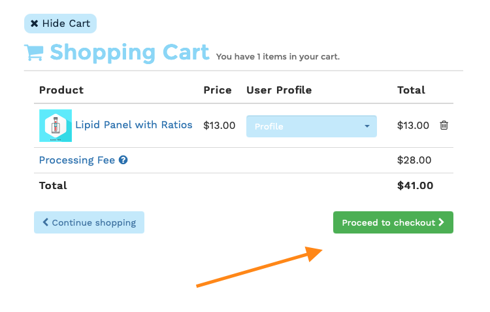Proceed to checkout with green button
Image resolution: width=490 pixels, height=312 pixels.
pyautogui.click(x=393, y=222)
